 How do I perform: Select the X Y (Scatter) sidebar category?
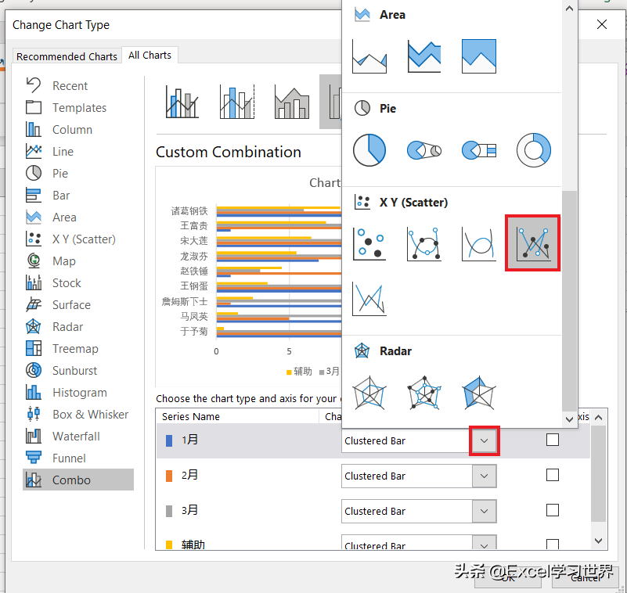[84, 239]
